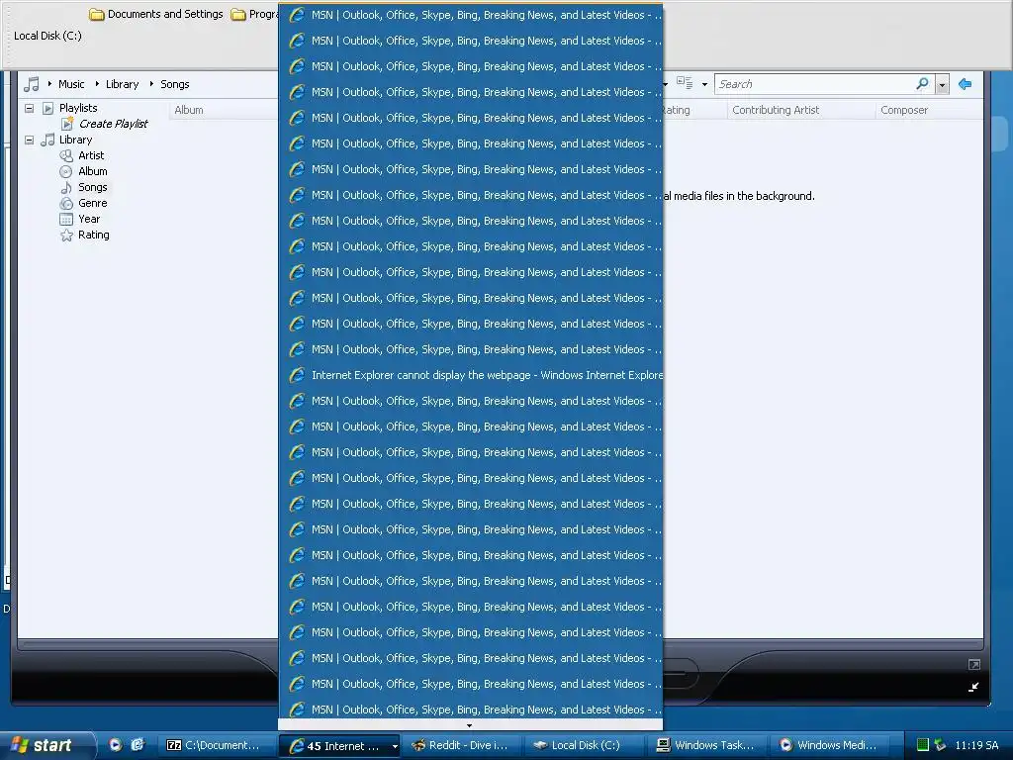Switch to the Windows Task... taskbar button
1013x760 pixels.
click(708, 745)
